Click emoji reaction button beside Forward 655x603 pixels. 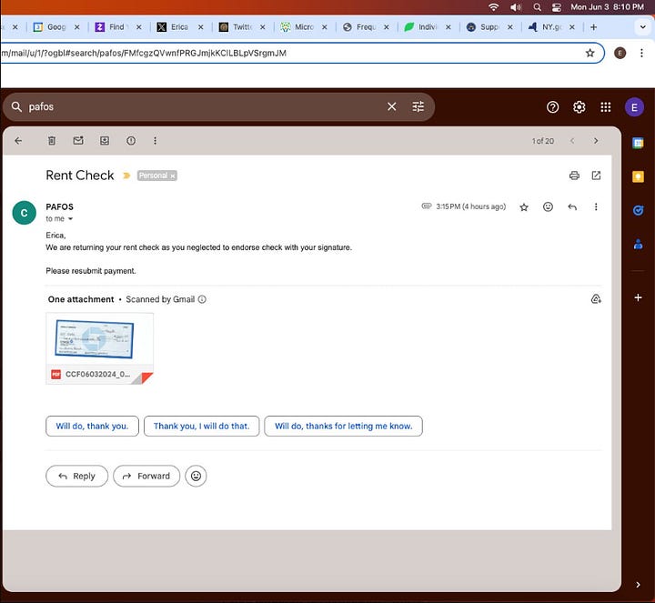tap(196, 476)
